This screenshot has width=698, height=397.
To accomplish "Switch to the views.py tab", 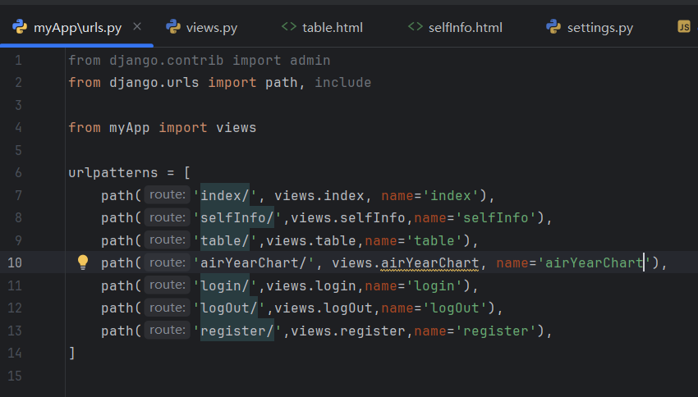I will (x=212, y=28).
